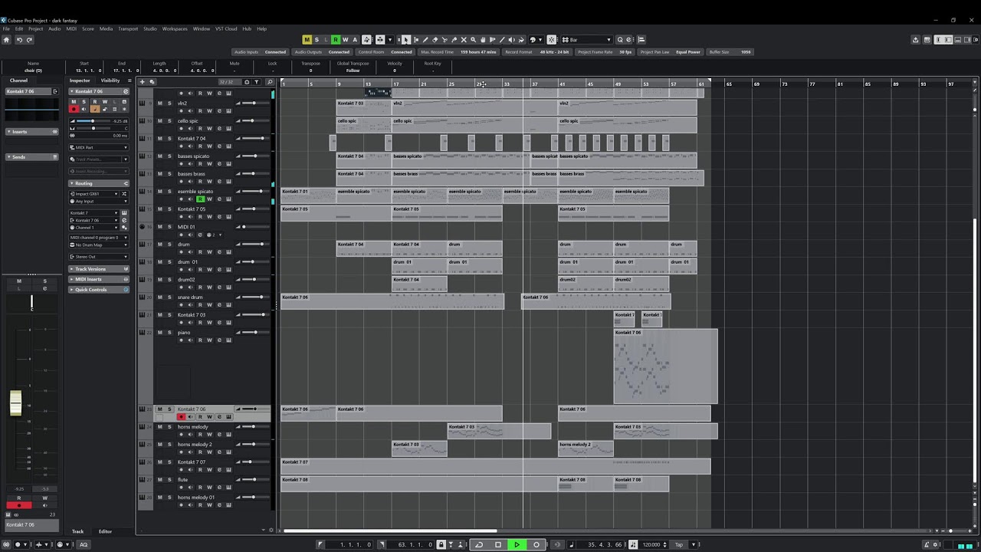
Task: Click the Adapt to Zoom Q icon
Action: 619,40
